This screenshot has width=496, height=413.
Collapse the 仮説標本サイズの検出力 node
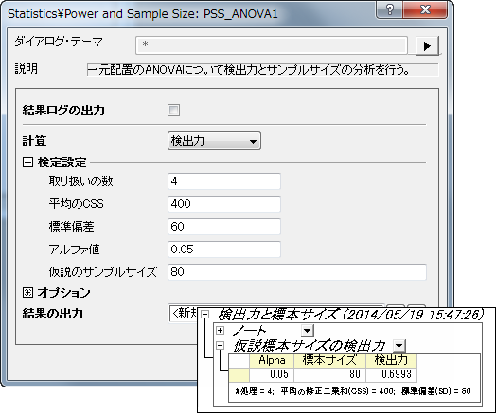point(220,346)
